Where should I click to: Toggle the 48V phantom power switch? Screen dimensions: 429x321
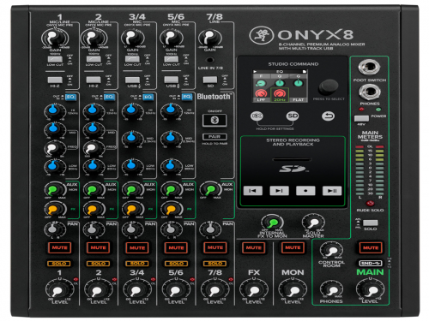point(361,118)
